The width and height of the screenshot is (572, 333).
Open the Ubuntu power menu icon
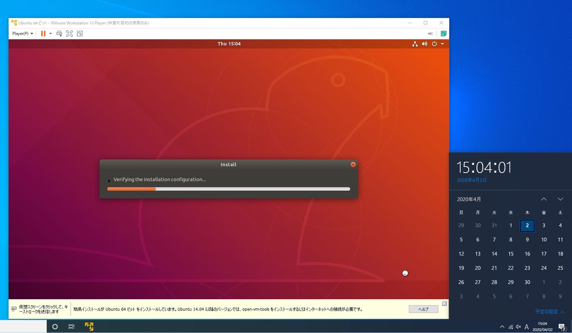pos(434,44)
